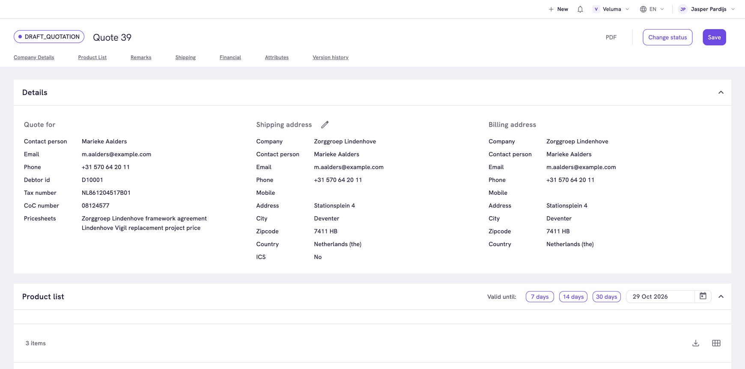
Task: Open column layout grid icon
Action: (x=716, y=343)
